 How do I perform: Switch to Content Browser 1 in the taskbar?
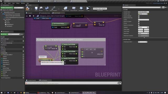click(x=60, y=93)
